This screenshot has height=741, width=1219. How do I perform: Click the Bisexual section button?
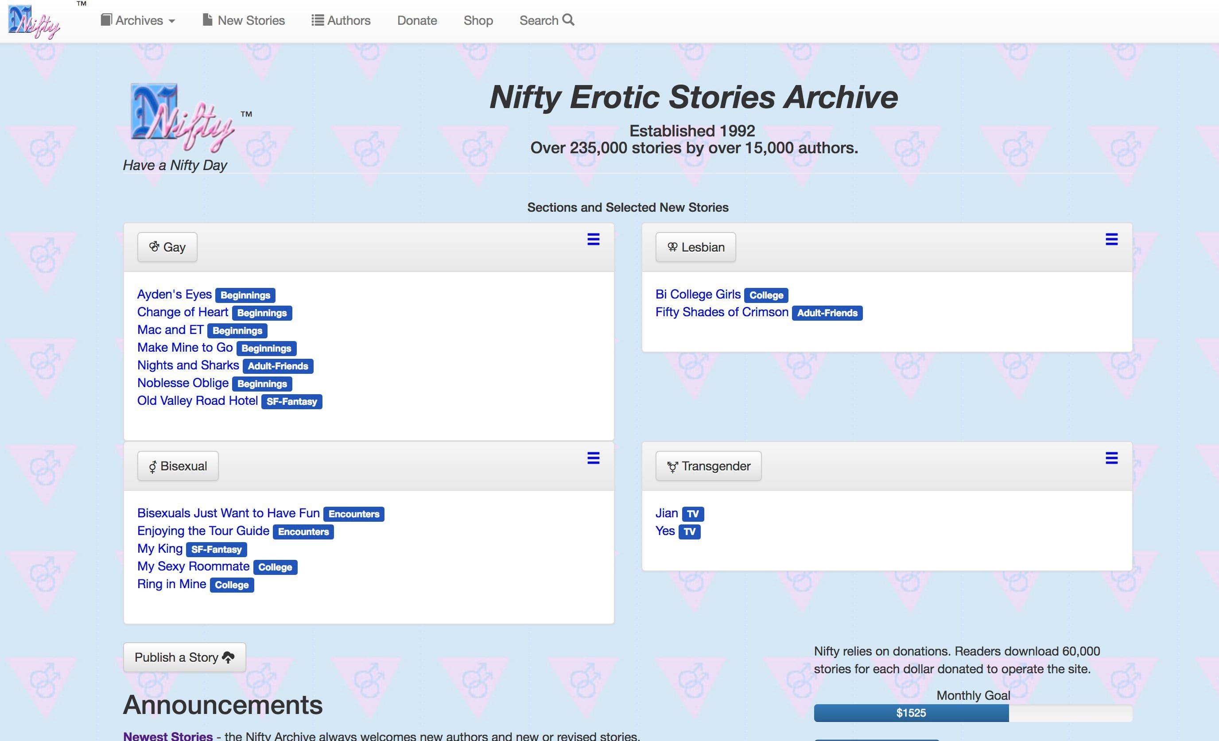[178, 466]
